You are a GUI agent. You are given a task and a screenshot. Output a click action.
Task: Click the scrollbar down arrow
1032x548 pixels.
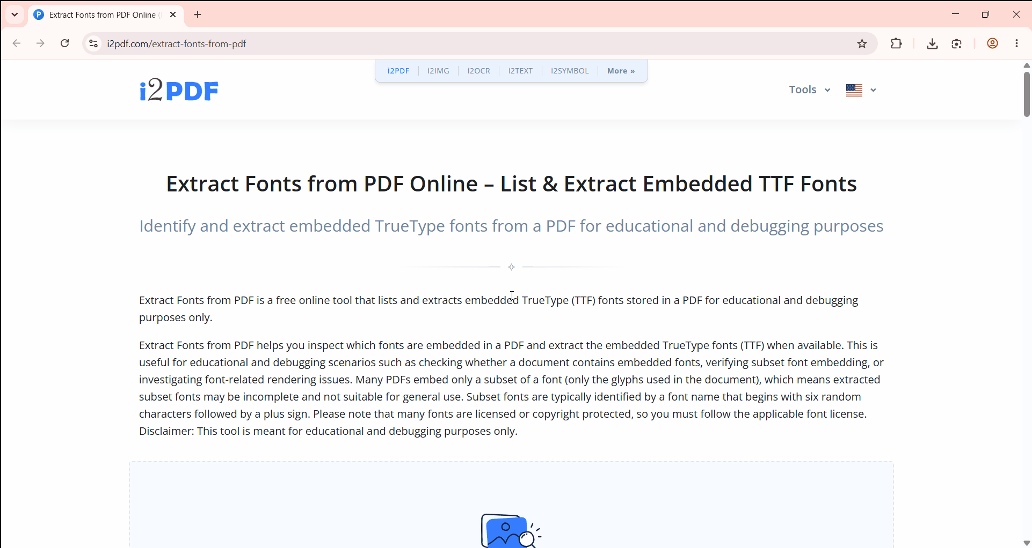[x=1027, y=543]
